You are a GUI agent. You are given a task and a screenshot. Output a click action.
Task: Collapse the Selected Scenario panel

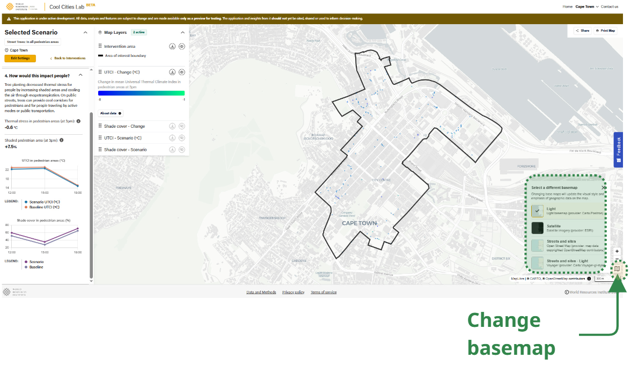pos(85,33)
